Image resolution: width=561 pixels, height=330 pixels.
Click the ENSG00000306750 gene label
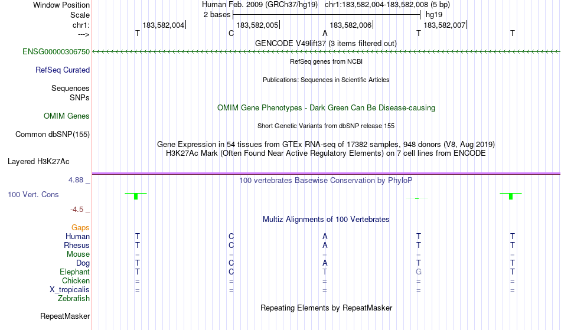[x=56, y=51]
